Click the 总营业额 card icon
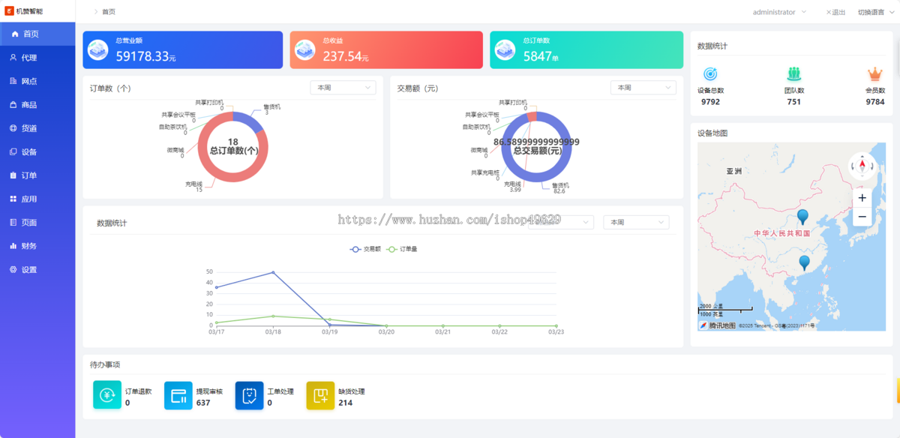Screen dimensions: 900x438 (97, 49)
